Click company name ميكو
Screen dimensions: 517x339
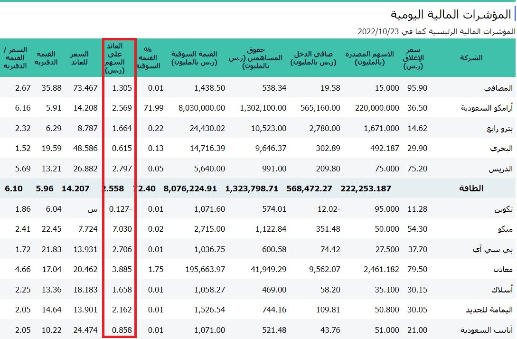tap(505, 229)
